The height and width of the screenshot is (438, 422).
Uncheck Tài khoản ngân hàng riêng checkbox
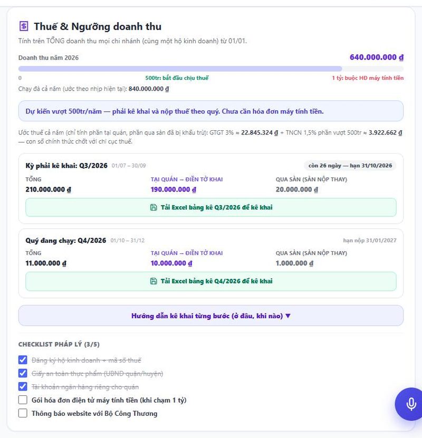(23, 387)
